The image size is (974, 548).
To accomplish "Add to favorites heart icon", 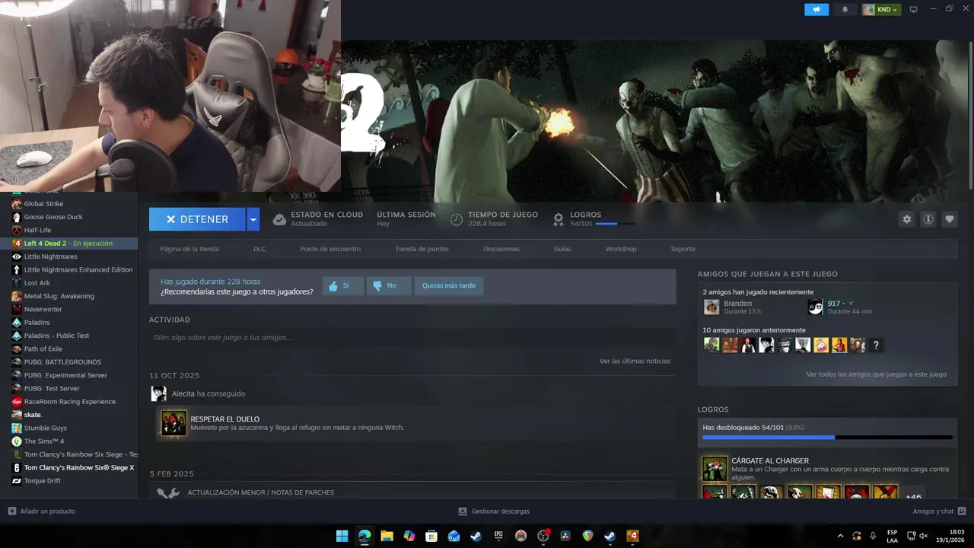I will click(950, 219).
